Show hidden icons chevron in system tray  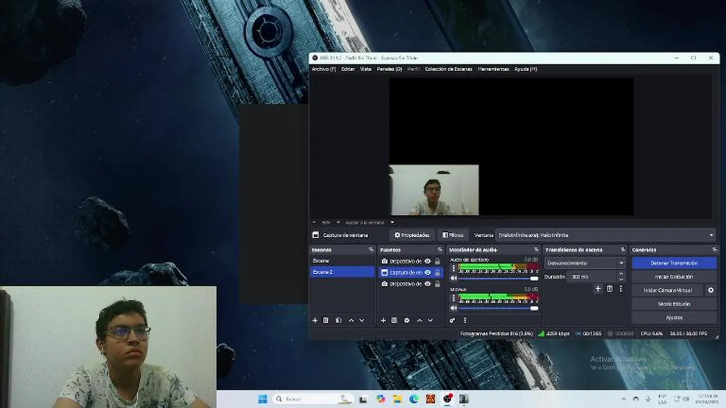point(624,399)
